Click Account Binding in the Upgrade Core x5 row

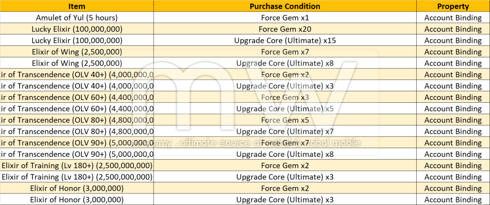point(453,109)
